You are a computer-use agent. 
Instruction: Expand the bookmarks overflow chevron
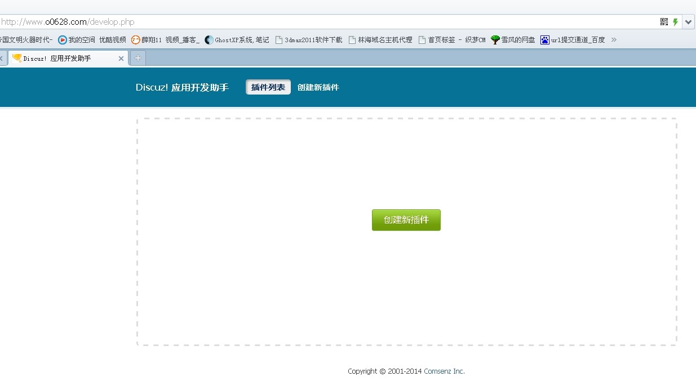click(x=614, y=39)
